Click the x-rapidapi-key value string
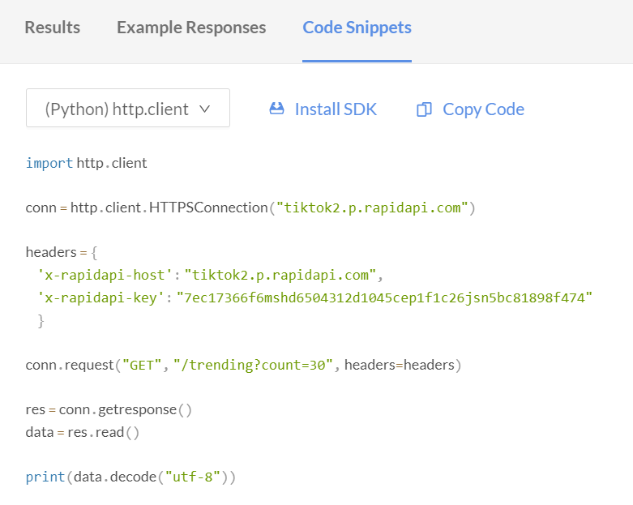 pyautogui.click(x=384, y=298)
